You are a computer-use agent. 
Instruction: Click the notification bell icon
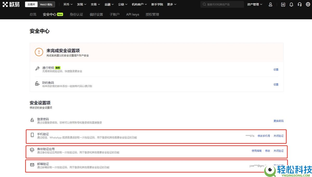[291, 4]
